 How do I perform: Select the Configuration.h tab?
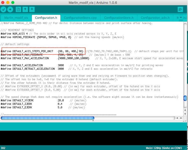(46, 18)
